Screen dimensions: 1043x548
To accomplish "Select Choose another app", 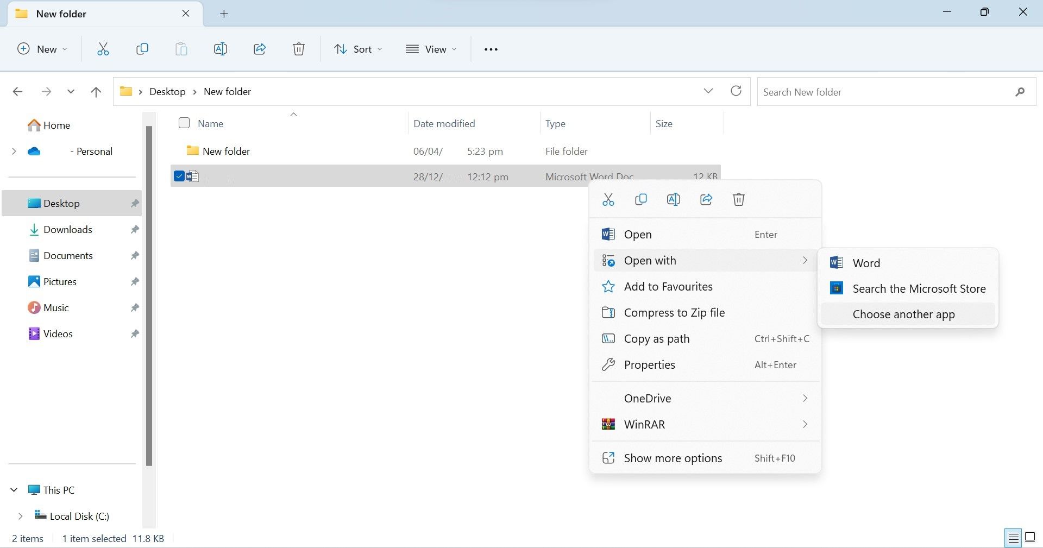I will click(908, 314).
